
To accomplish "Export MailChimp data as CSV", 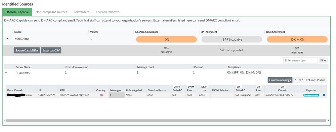I will click(x=51, y=51).
